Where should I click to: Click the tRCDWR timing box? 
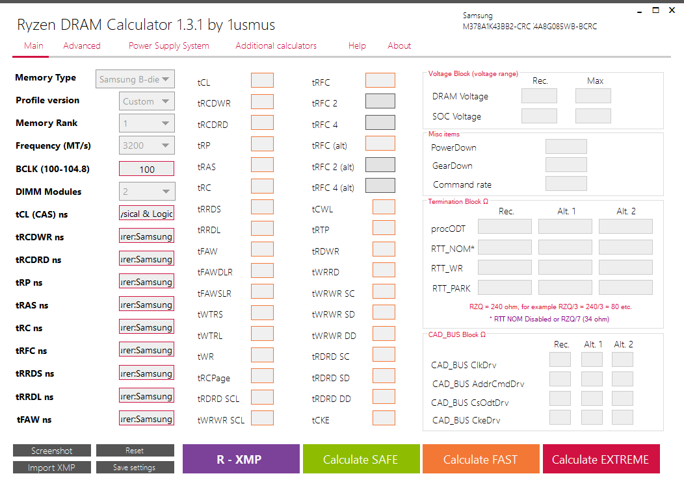coord(262,101)
